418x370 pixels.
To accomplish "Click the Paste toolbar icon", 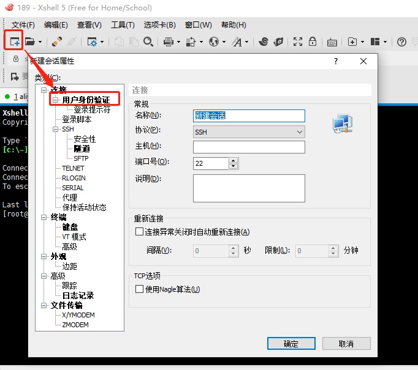I will coord(134,42).
